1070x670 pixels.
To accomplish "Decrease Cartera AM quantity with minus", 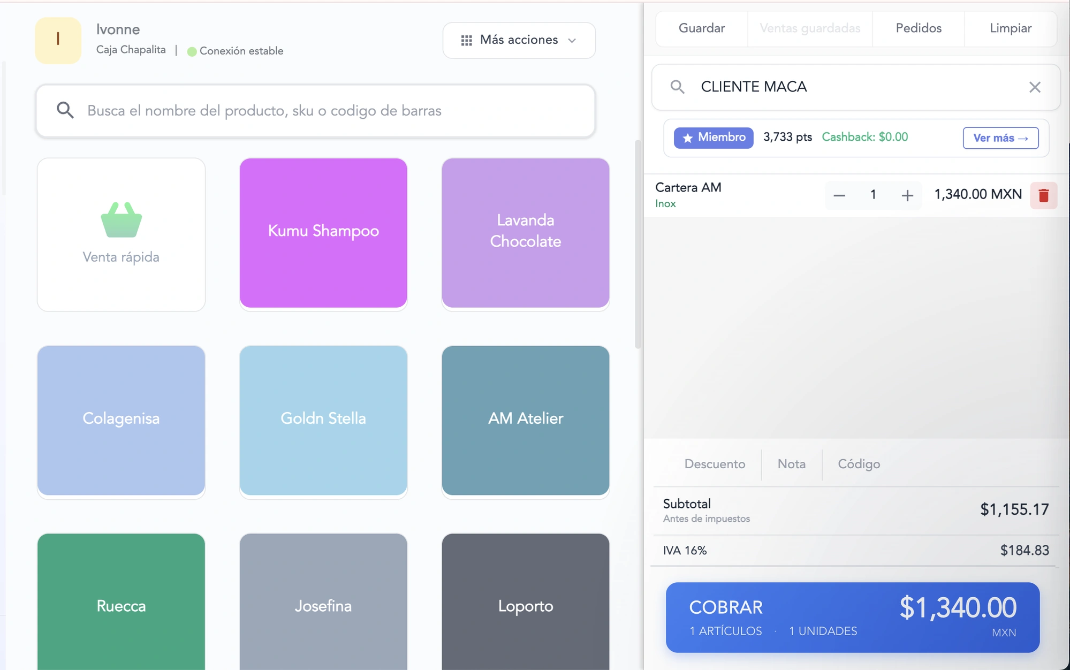I will [x=839, y=195].
